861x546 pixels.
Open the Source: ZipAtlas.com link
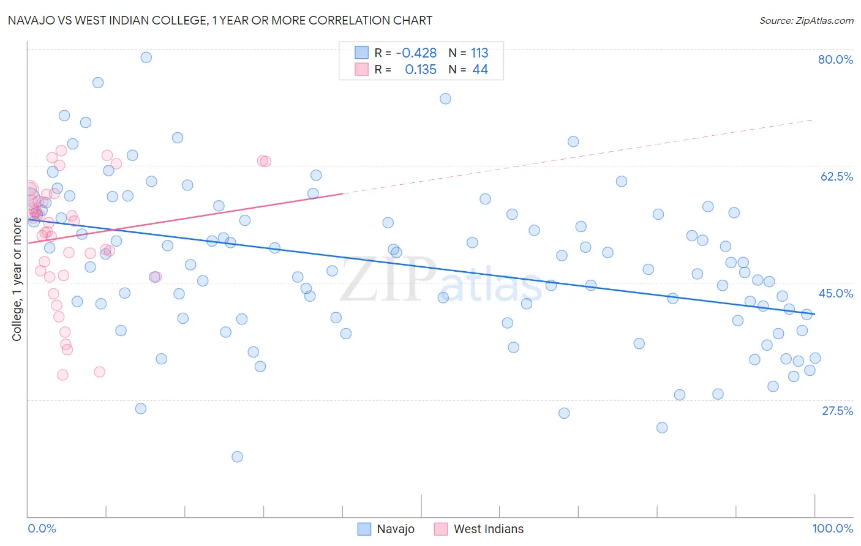[806, 20]
